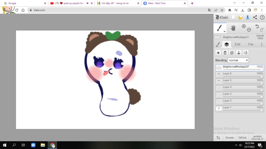The image size is (266, 149).
Task: Bookmark this page with the star
Action: (x=222, y=10)
